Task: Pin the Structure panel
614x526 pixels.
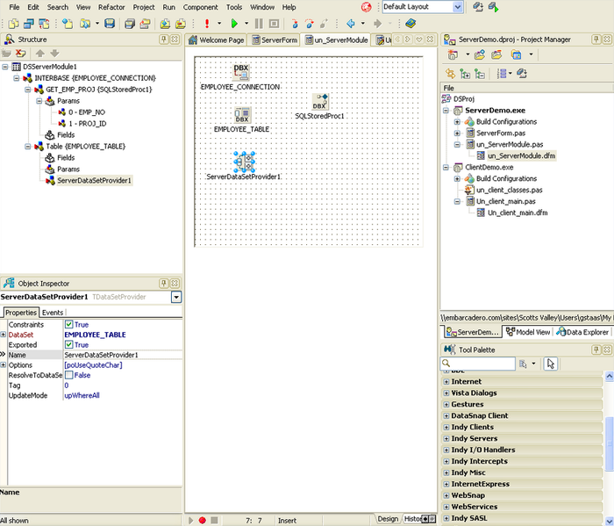Action: pyautogui.click(x=164, y=40)
